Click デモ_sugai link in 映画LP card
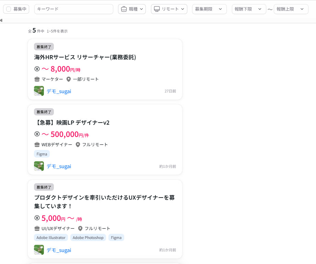This screenshot has height=264, width=316. [59, 166]
